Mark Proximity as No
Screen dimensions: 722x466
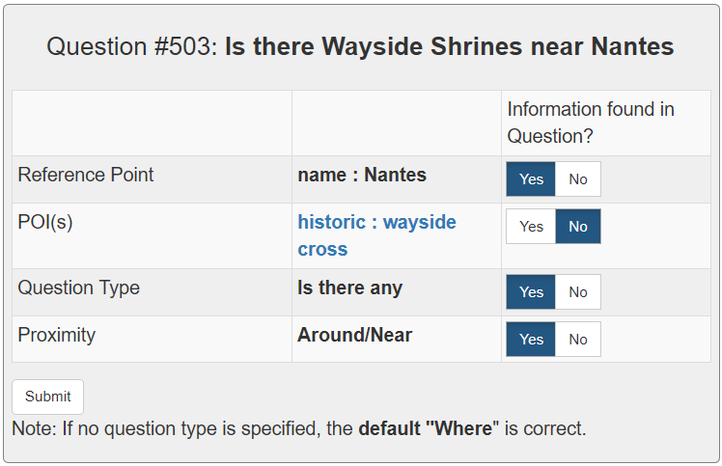point(578,340)
